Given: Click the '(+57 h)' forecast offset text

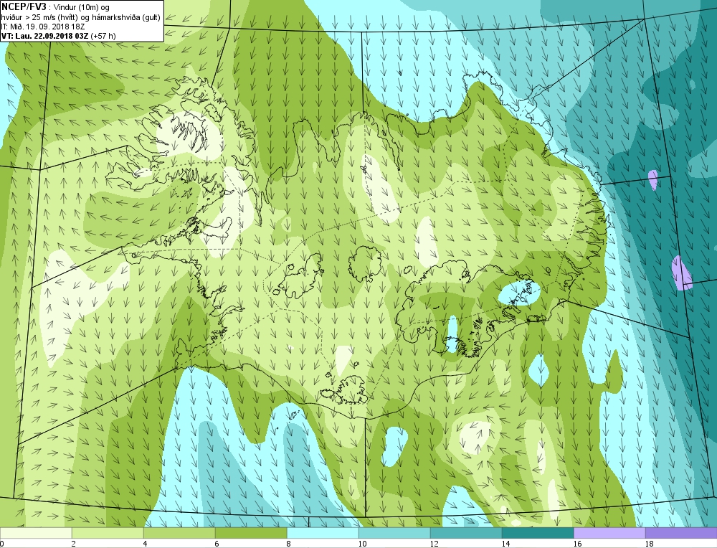Looking at the screenshot, I should click(103, 36).
